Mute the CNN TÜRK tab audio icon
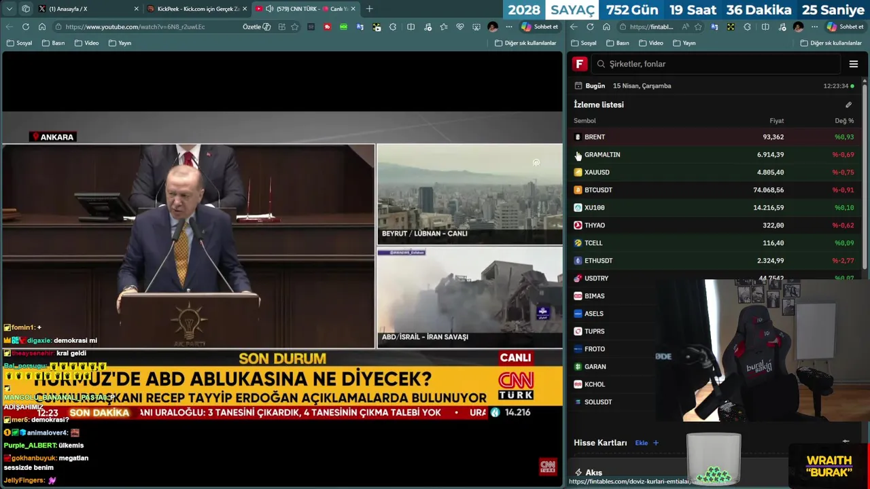The height and width of the screenshot is (489, 870). coord(269,9)
